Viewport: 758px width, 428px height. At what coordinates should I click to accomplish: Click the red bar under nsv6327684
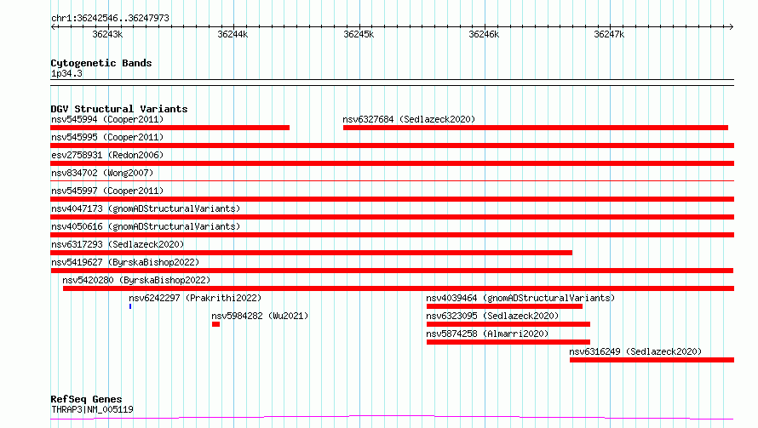pos(536,128)
